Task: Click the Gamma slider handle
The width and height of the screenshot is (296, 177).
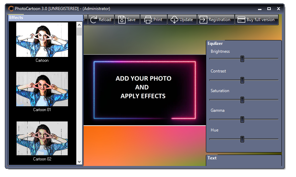Action: [242, 119]
